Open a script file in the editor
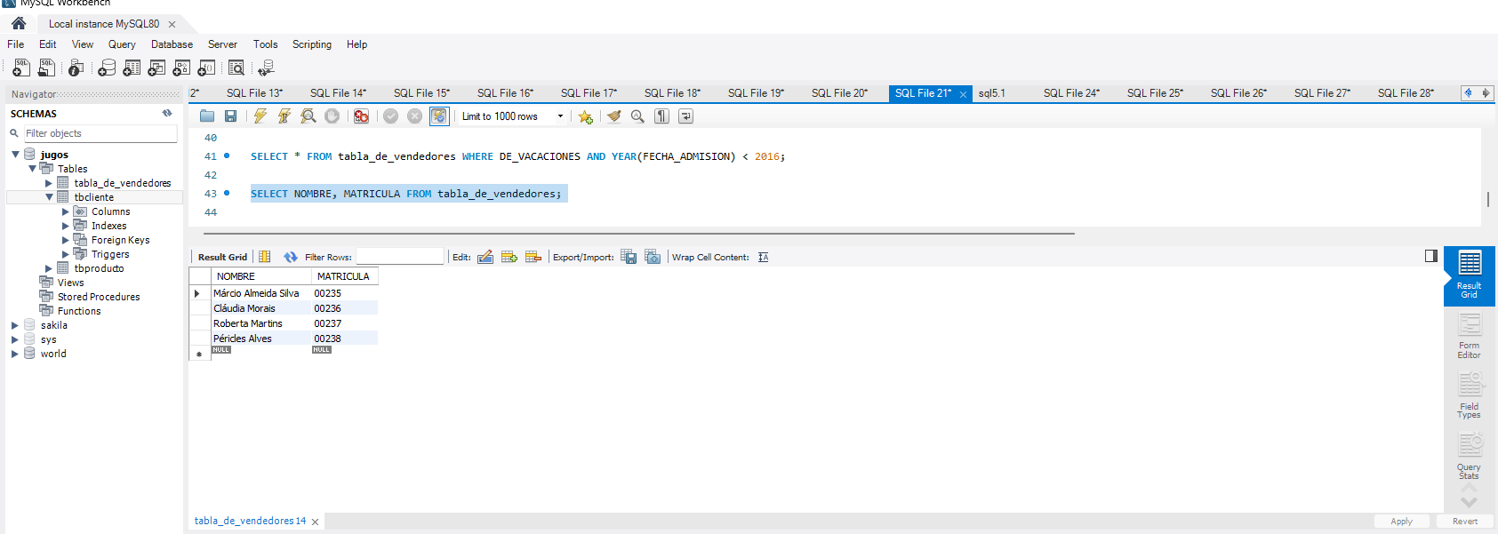 (207, 116)
